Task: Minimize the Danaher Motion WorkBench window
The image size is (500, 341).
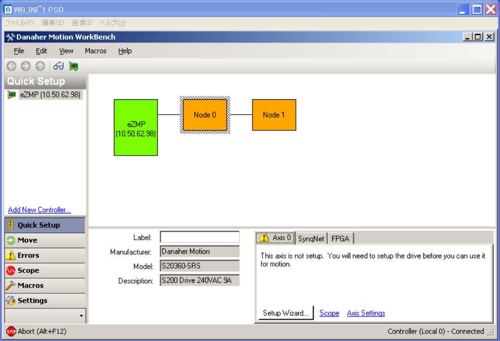Action: point(467,37)
